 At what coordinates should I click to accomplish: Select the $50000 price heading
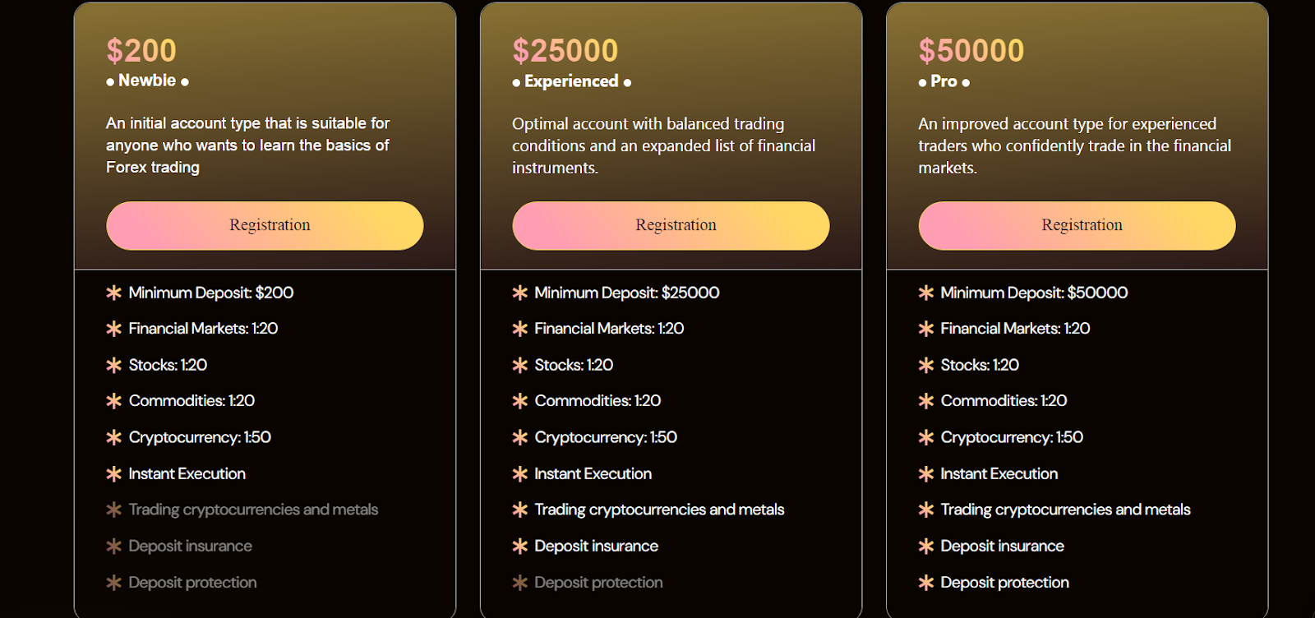(x=971, y=50)
